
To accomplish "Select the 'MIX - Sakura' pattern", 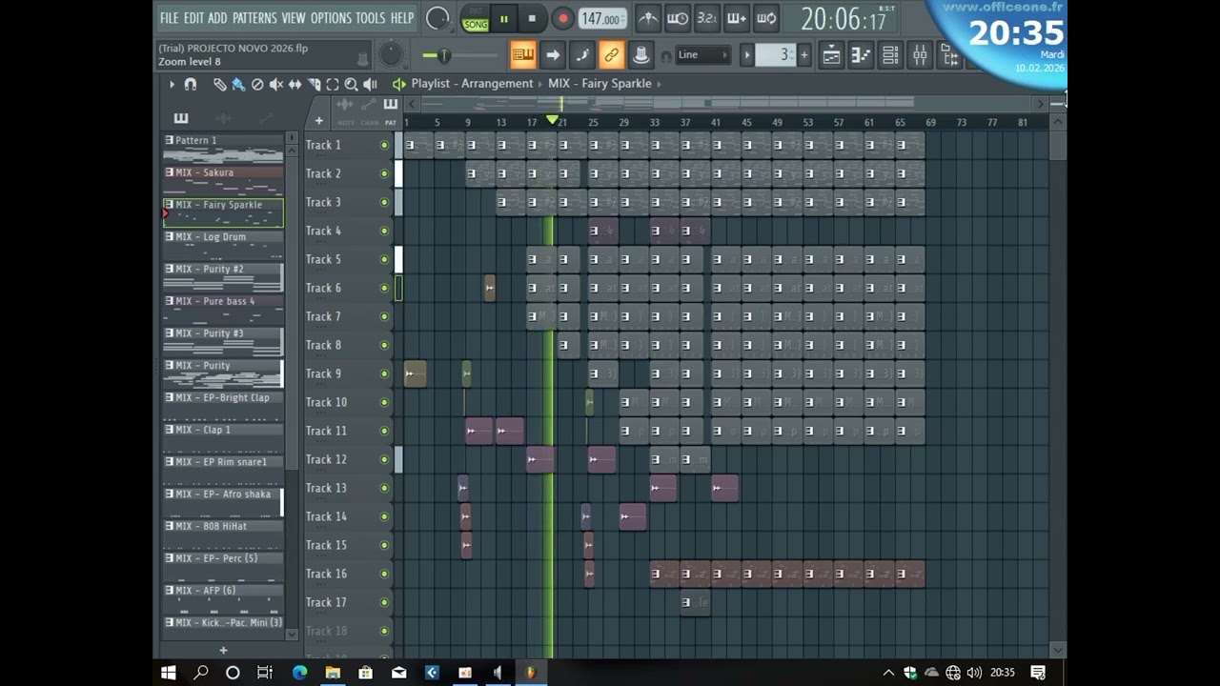I will [223, 180].
